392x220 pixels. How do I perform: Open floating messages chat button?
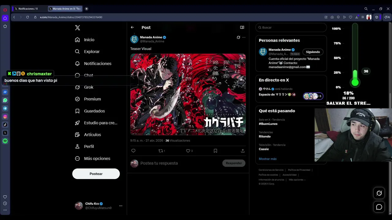click(379, 207)
